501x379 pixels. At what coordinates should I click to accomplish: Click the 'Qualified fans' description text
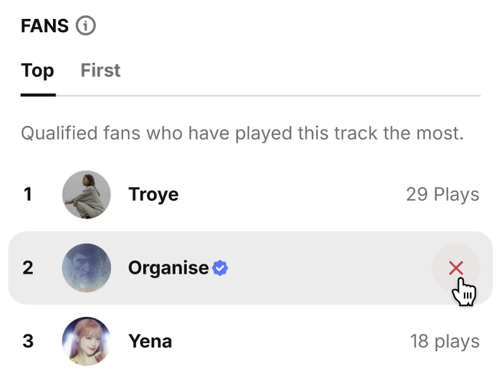pos(242,133)
